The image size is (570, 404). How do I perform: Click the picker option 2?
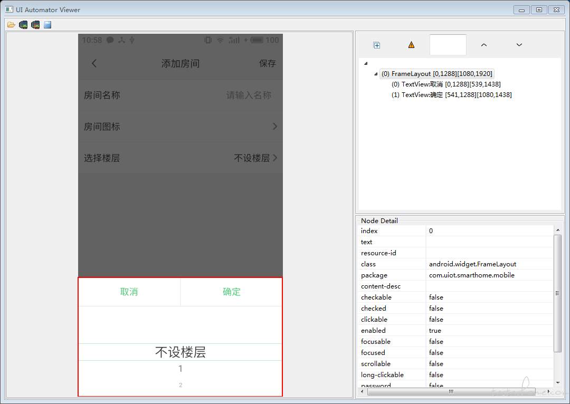coord(180,385)
